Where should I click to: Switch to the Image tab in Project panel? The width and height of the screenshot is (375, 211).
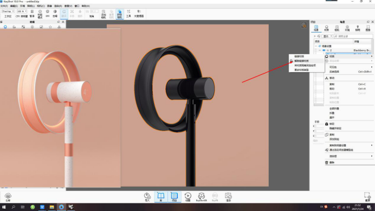[368, 28]
